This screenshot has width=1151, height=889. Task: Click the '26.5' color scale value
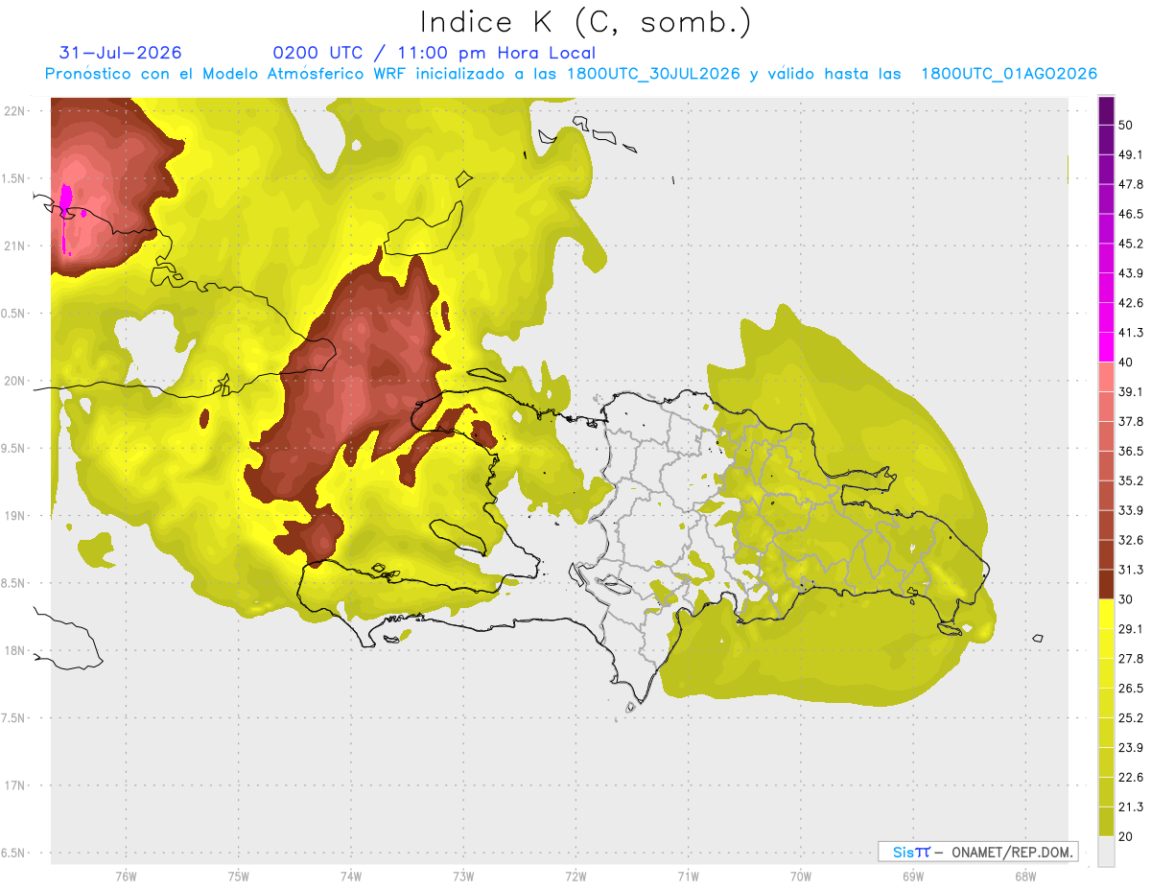coord(1131,688)
